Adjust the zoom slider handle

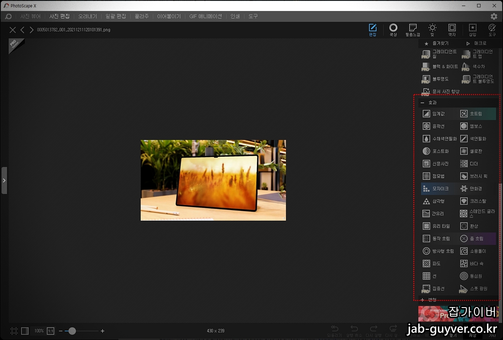72,331
